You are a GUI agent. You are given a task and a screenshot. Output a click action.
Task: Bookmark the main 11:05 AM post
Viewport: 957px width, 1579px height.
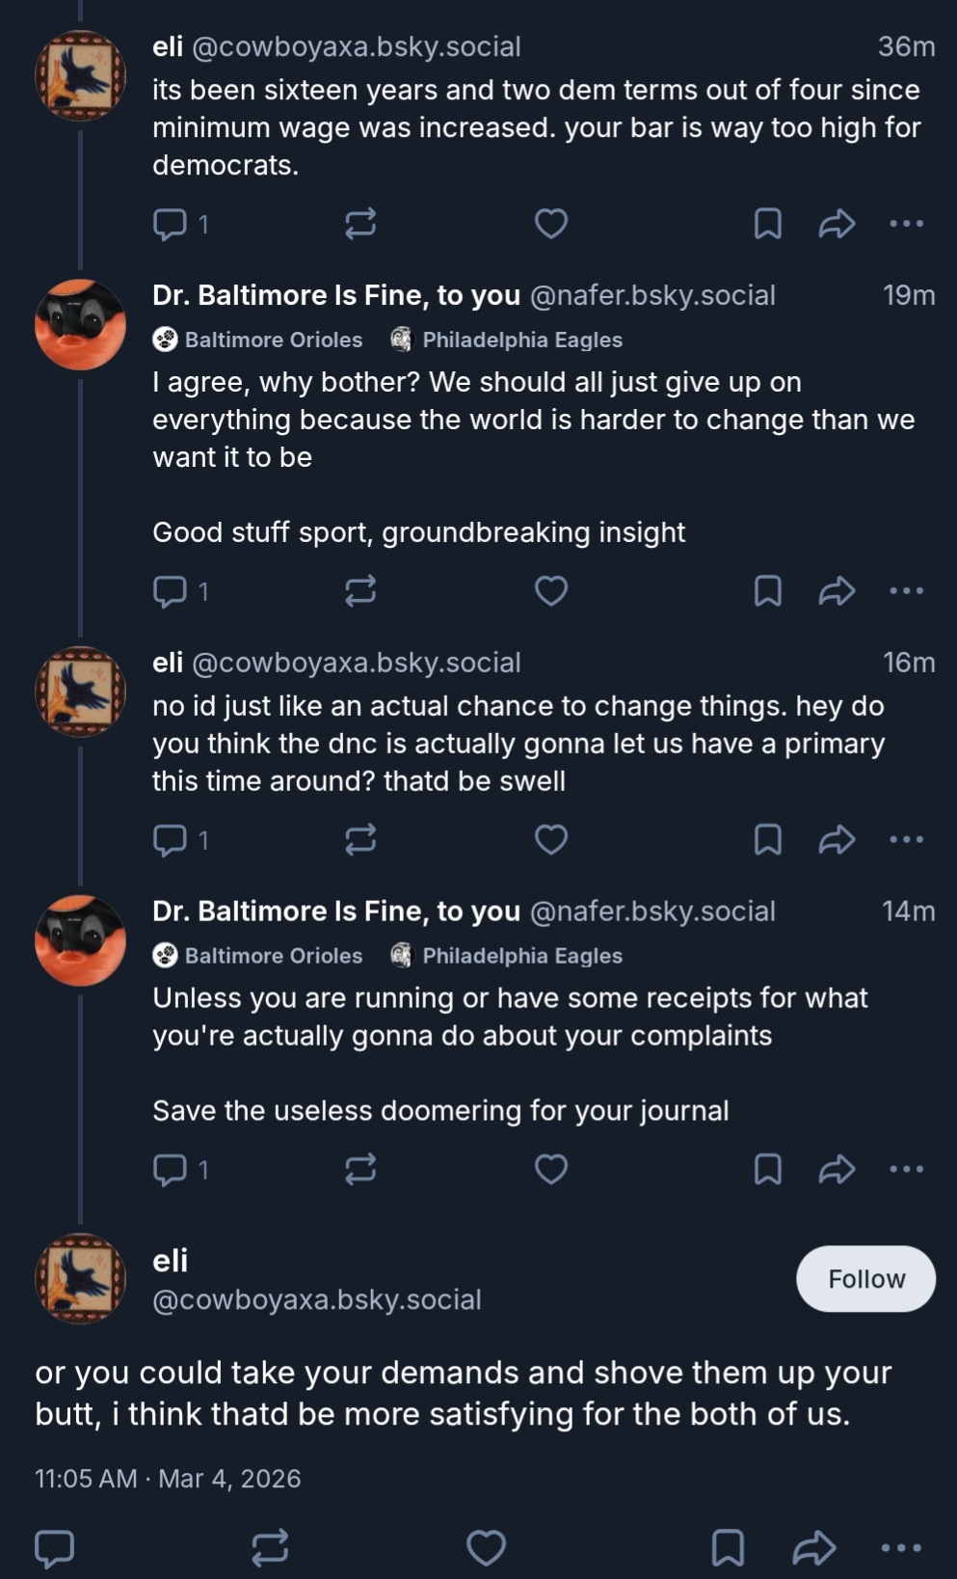click(728, 1547)
